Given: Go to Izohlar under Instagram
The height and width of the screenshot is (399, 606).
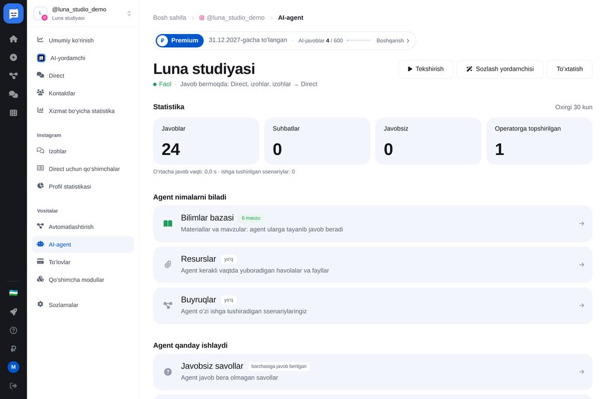Looking at the screenshot, I should tap(83, 151).
